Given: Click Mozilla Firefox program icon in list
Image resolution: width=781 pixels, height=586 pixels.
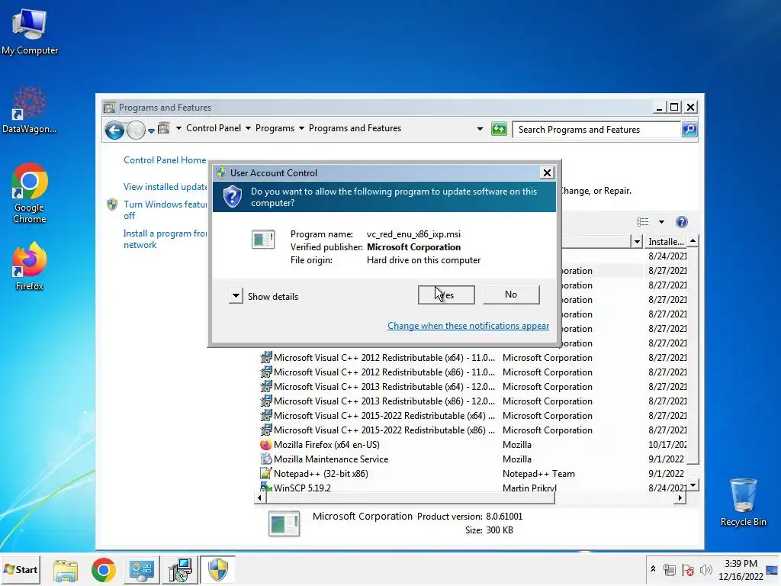Looking at the screenshot, I should (266, 445).
